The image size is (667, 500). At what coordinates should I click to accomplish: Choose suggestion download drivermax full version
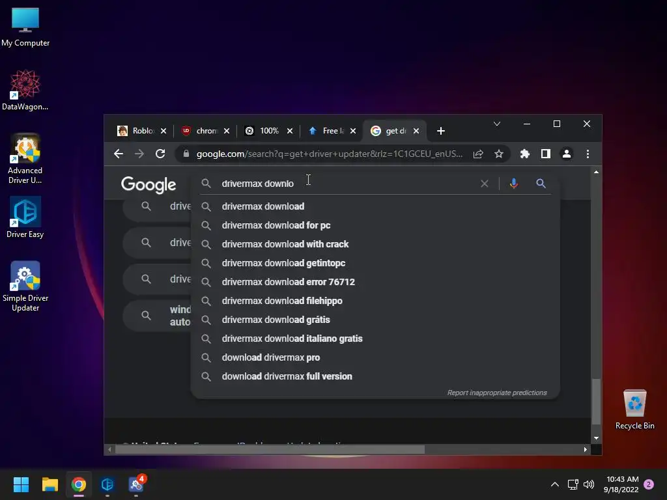375,376
